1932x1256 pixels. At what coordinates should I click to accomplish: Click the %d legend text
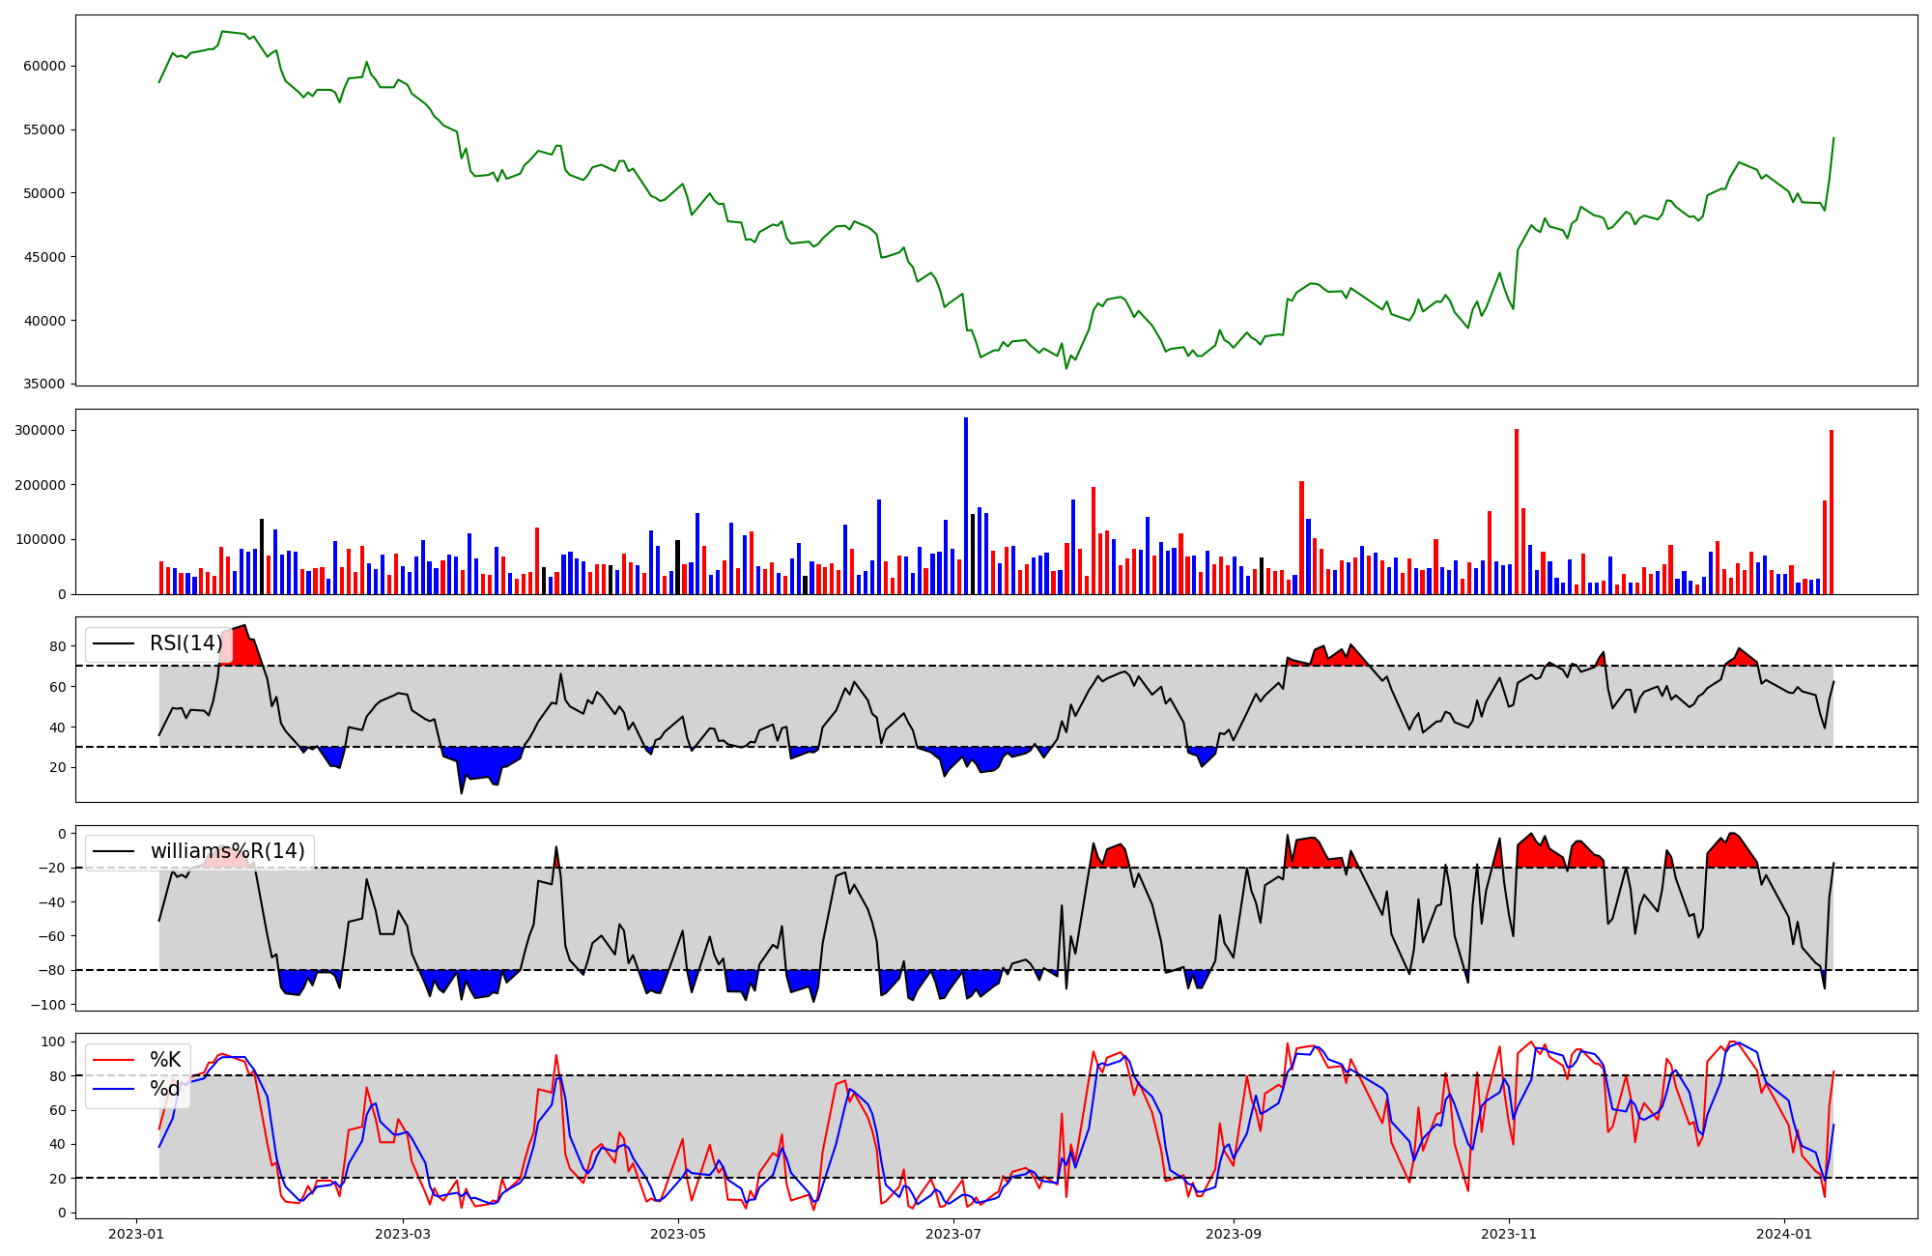pos(165,1090)
